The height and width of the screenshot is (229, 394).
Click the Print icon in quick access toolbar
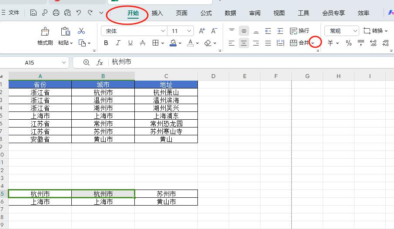[56, 13]
